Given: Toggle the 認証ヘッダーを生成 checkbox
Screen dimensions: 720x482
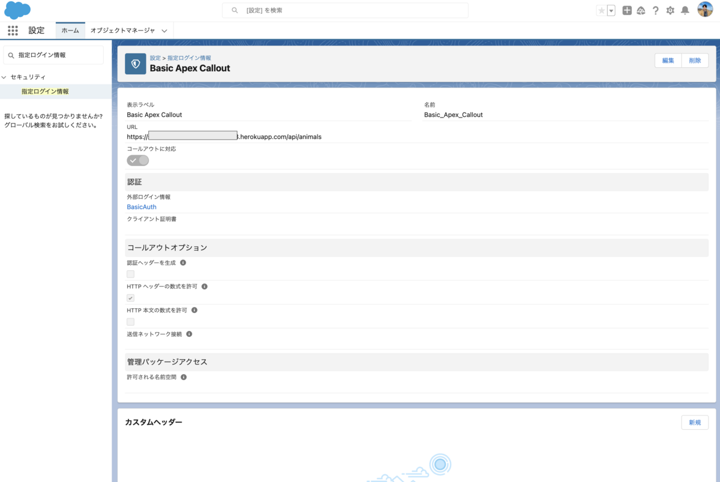Looking at the screenshot, I should coord(130,274).
